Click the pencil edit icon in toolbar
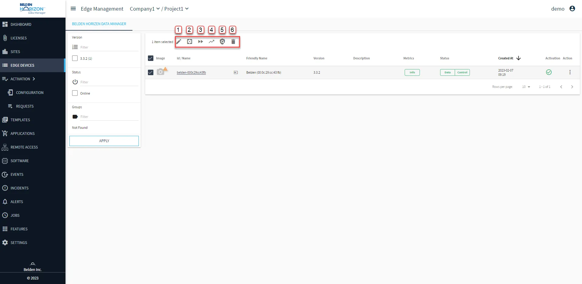 (179, 42)
